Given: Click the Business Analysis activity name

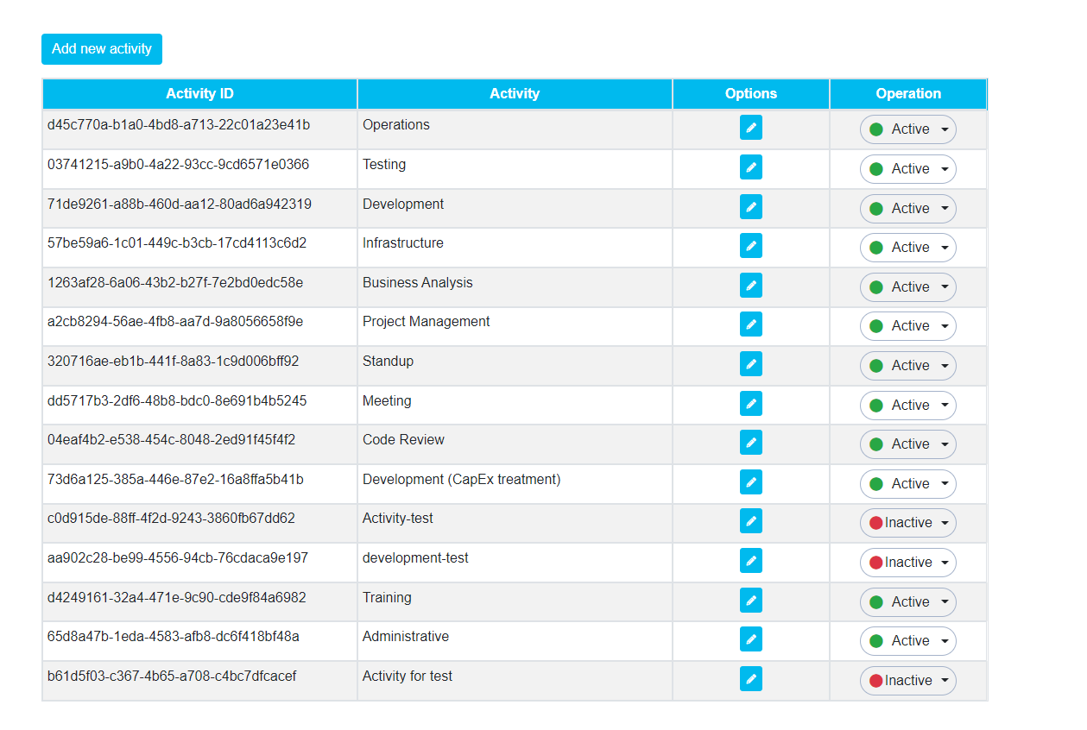Looking at the screenshot, I should coord(418,283).
